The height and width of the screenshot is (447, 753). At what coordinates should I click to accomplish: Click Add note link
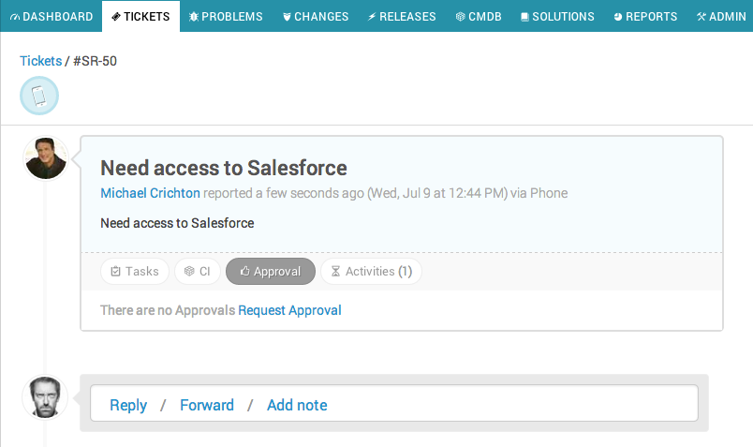[x=297, y=405]
